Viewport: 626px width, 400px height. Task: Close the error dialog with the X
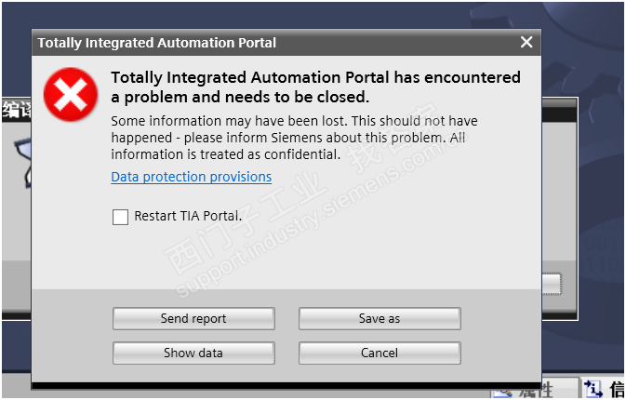(526, 43)
